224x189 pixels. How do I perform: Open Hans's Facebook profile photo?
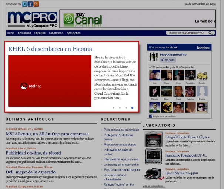(178, 75)
